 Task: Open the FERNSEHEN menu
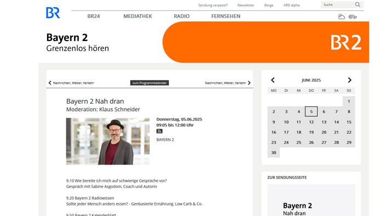pos(226,16)
